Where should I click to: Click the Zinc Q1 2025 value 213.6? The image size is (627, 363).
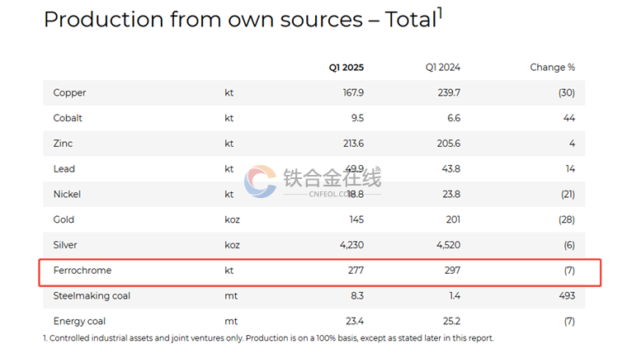(353, 144)
